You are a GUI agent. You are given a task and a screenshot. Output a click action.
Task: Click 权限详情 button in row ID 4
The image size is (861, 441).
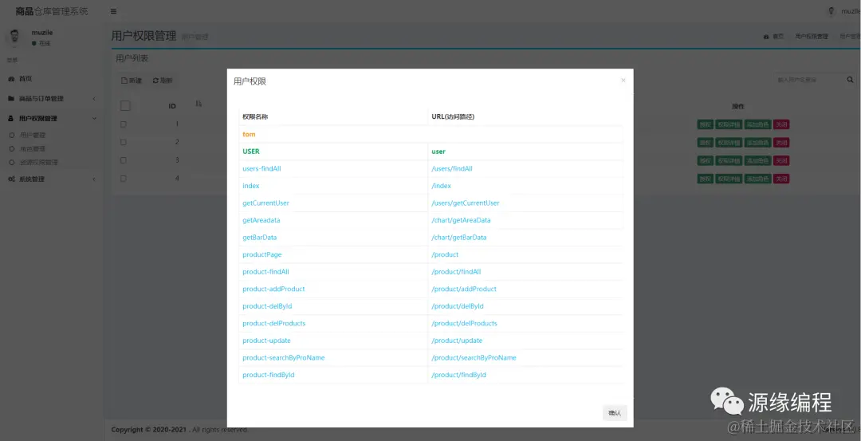click(x=729, y=179)
